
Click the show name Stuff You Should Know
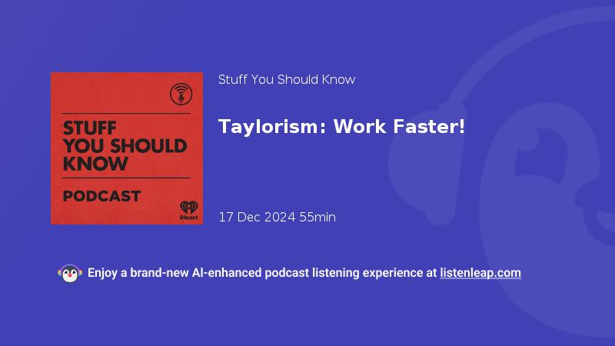[x=287, y=80]
